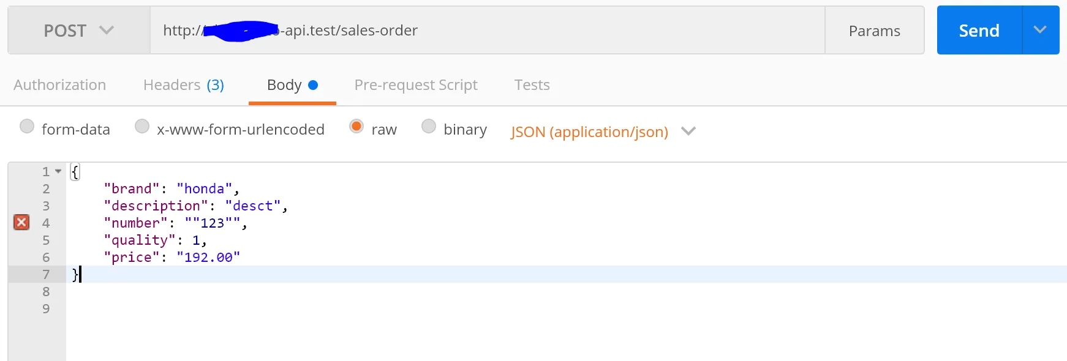
Task: Click into the request URL field
Action: coord(490,31)
